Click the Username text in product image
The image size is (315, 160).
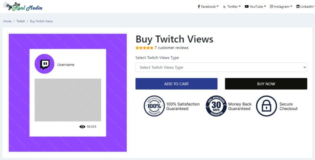tap(66, 65)
